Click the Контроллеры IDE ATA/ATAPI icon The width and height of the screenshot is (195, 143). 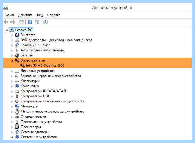coord(17,91)
